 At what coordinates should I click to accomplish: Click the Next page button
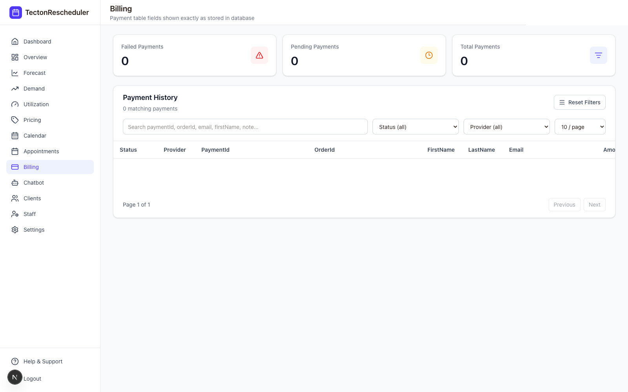pyautogui.click(x=595, y=205)
